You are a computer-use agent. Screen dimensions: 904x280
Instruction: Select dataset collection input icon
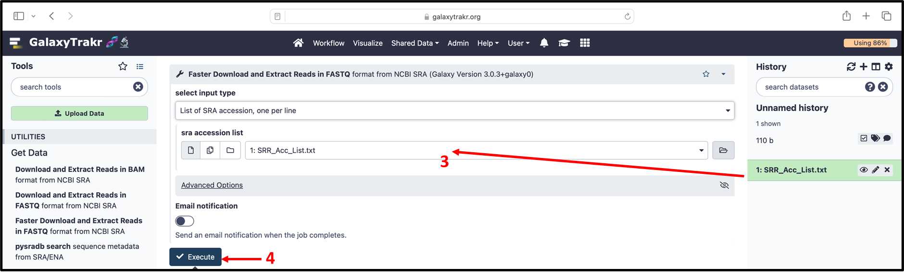[x=230, y=150]
